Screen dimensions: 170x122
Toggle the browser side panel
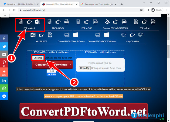[x=148, y=10]
